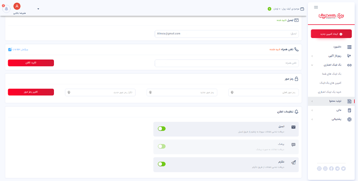Open بک لینک های شما submenu item

click(332, 74)
